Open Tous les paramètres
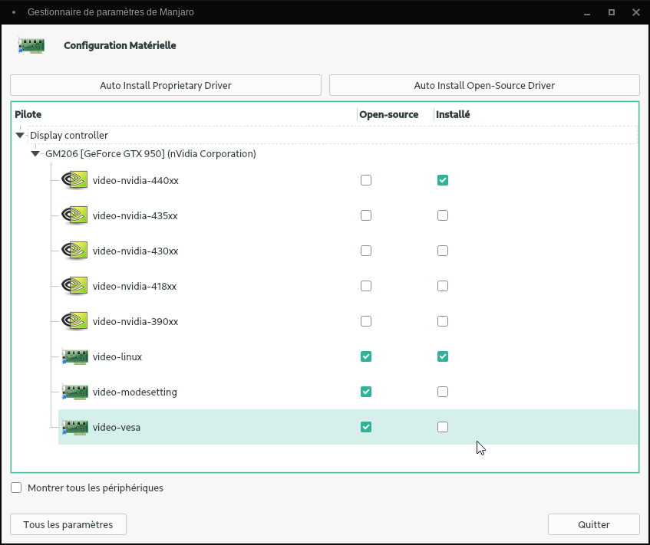Screen dimensions: 650x545 coord(68,525)
